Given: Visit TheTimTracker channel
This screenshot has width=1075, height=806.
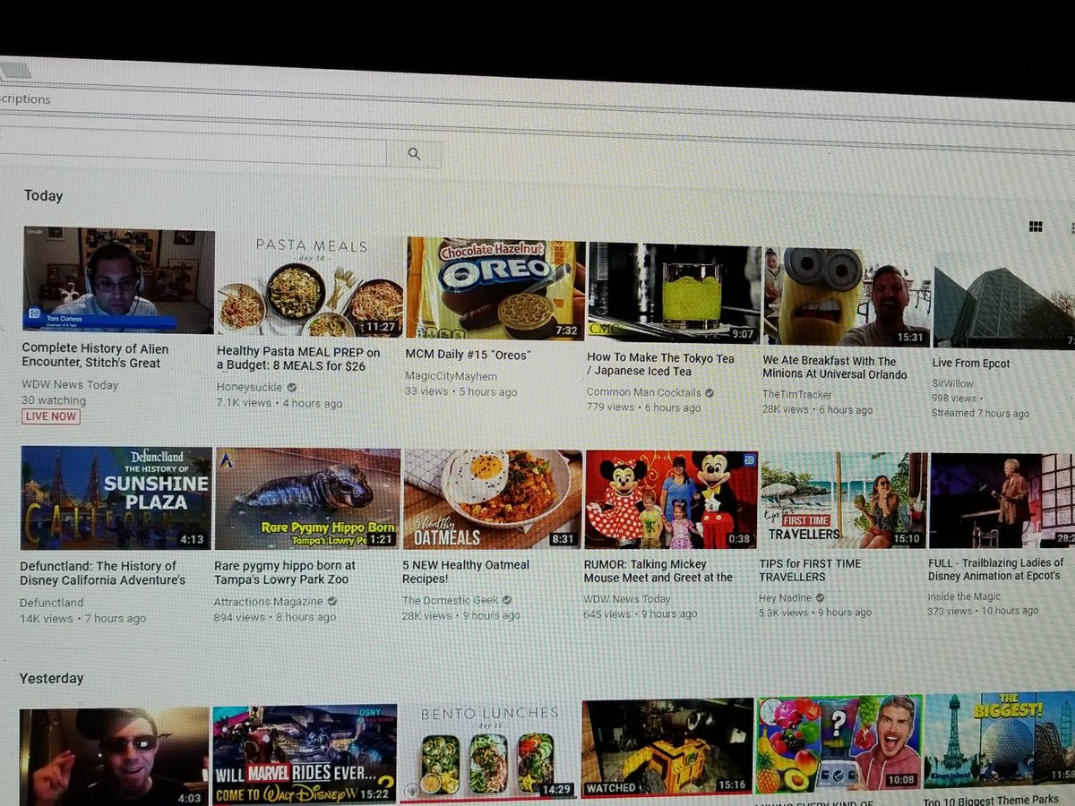Looking at the screenshot, I should (x=797, y=394).
